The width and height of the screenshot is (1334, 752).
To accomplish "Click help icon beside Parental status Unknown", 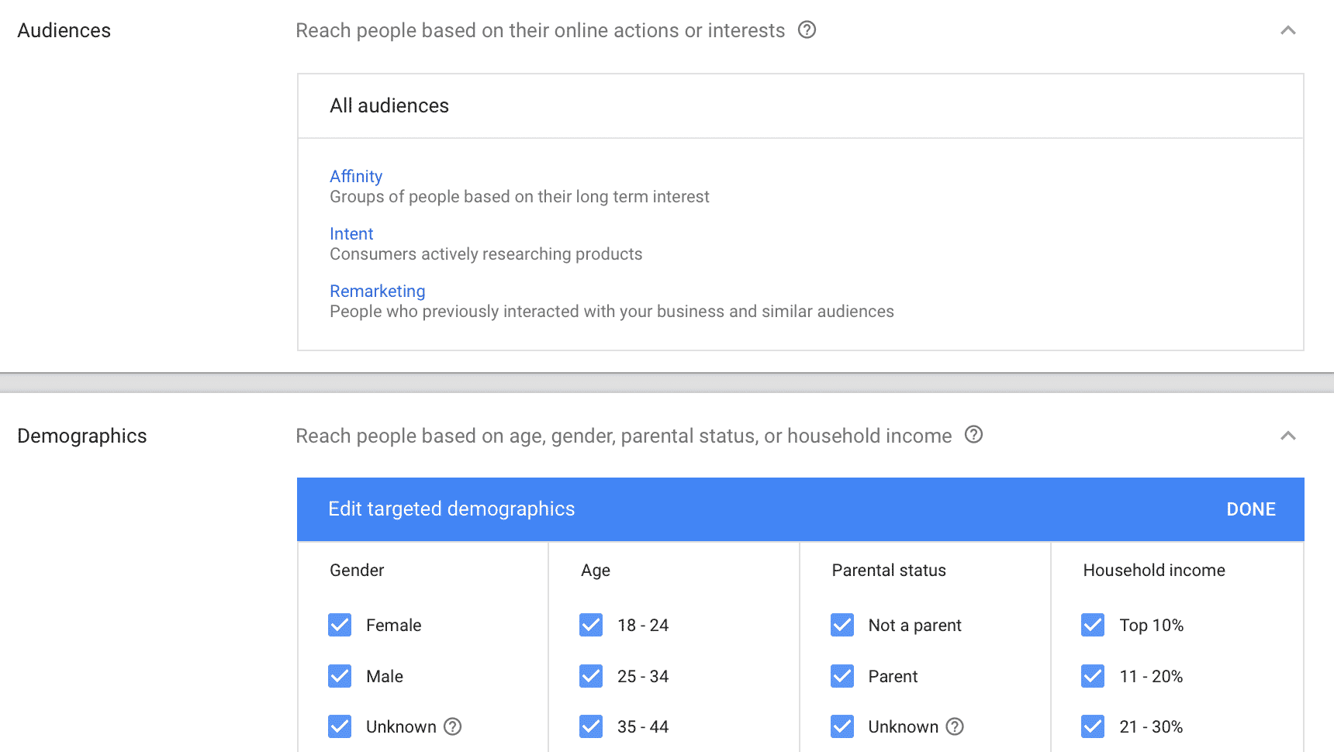I will tap(955, 726).
